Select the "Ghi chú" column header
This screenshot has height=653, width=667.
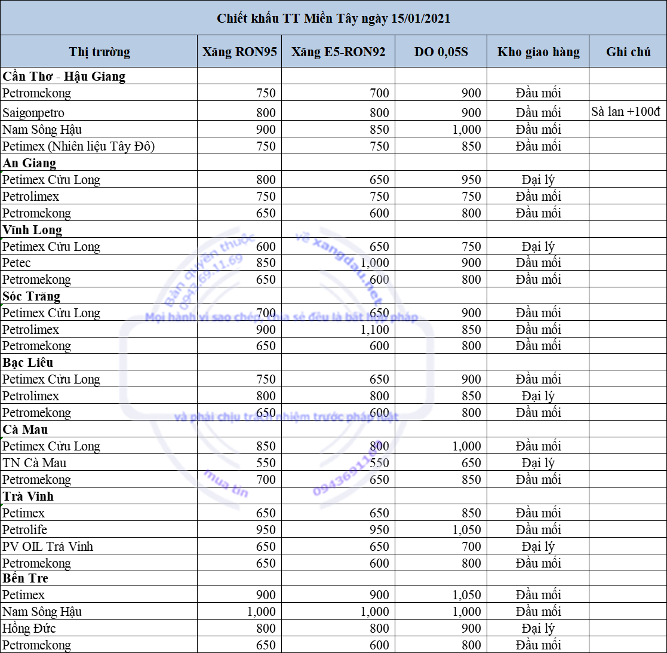[628, 51]
